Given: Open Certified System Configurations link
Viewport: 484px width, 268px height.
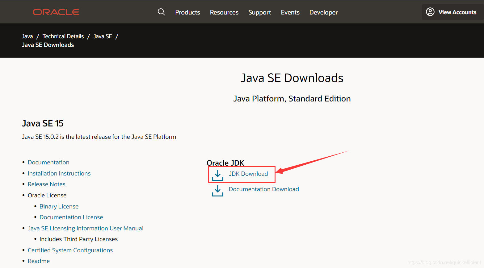Looking at the screenshot, I should (70, 250).
